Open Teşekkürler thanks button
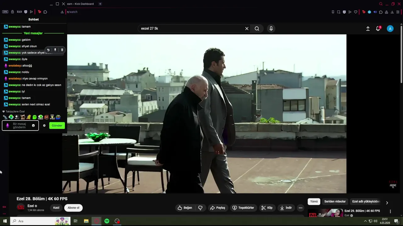Screen dimensions: 403x226 243,208
